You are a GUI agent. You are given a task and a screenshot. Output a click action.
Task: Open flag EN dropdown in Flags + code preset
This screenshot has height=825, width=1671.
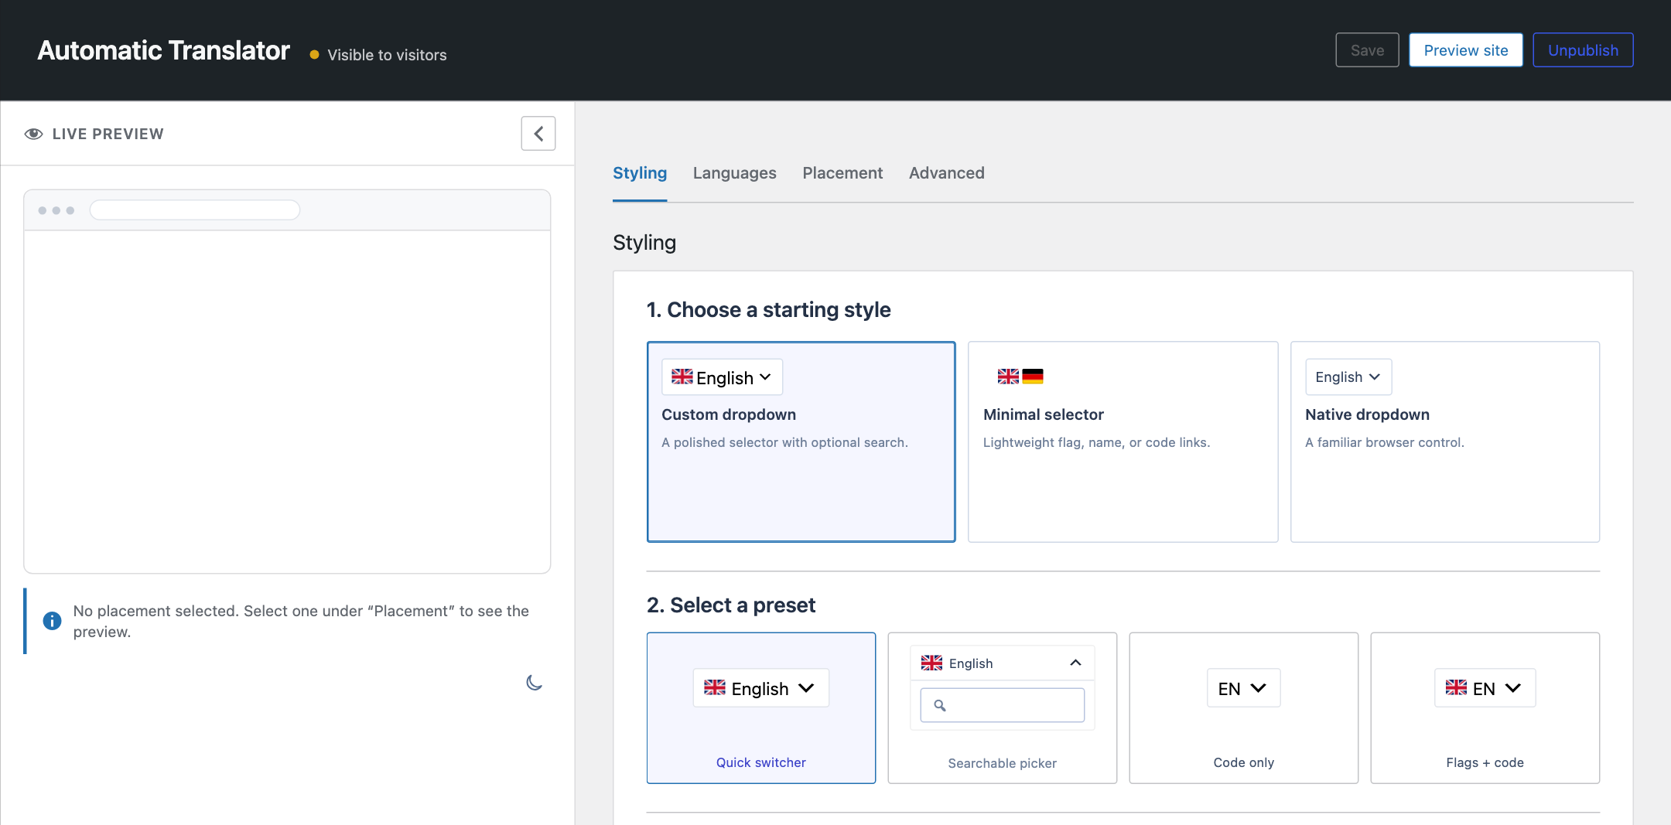point(1485,688)
